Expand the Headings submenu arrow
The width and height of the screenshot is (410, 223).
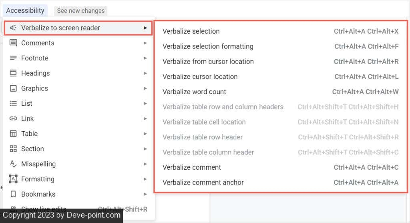pos(145,73)
